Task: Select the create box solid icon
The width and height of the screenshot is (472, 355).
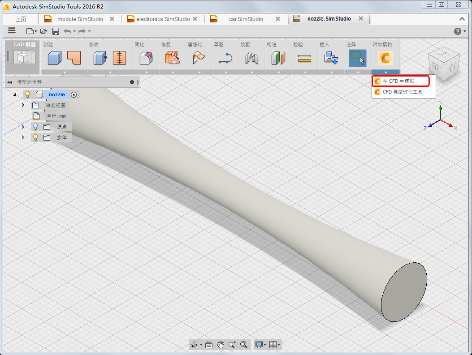Action: [55, 58]
